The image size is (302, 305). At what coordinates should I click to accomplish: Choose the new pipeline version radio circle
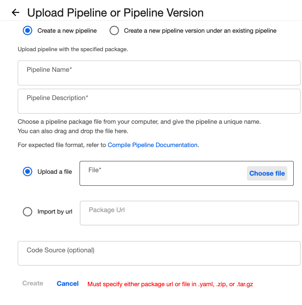(x=114, y=30)
